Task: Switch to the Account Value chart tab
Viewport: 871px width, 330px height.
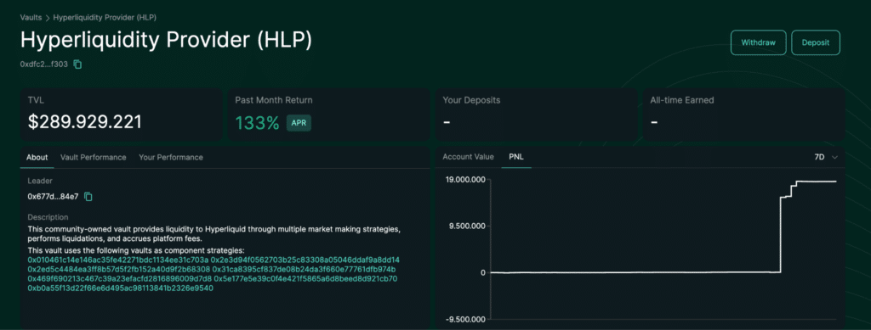Action: pos(468,157)
